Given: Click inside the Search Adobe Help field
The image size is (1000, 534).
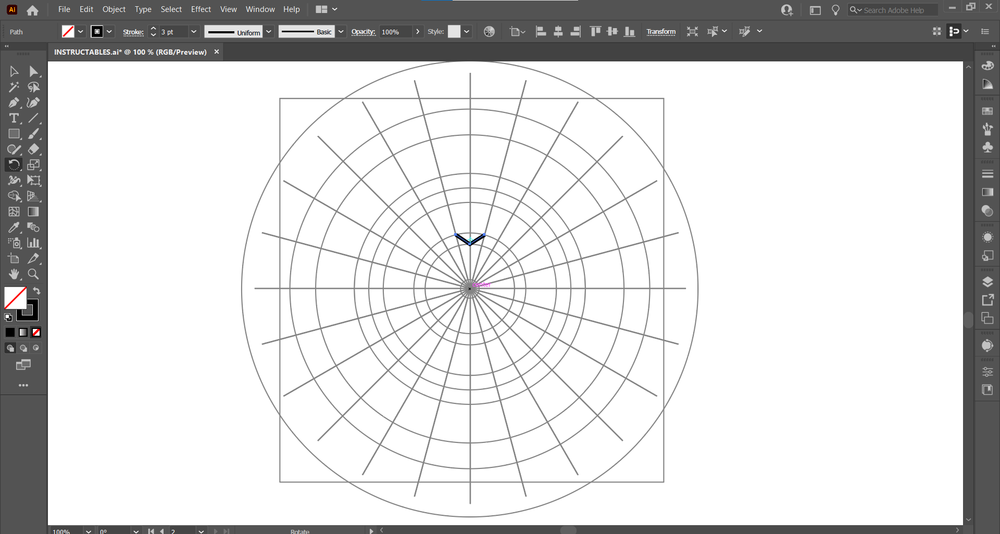Looking at the screenshot, I should 896,9.
